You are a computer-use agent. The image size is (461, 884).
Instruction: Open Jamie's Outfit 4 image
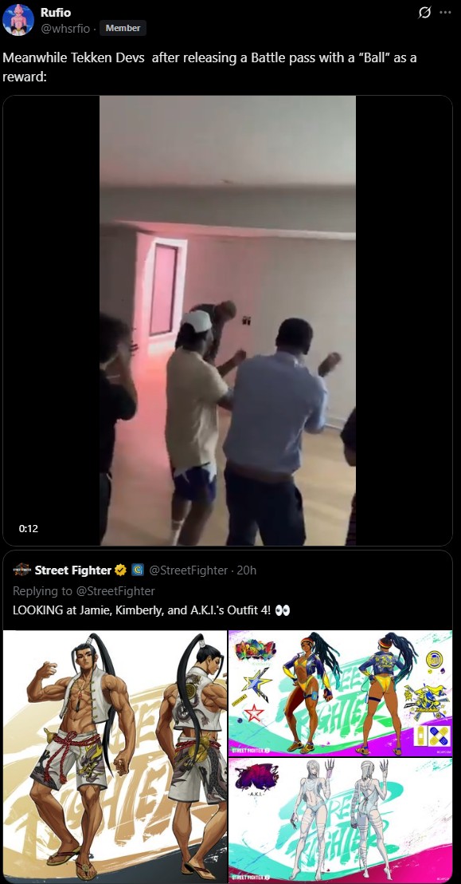115,756
